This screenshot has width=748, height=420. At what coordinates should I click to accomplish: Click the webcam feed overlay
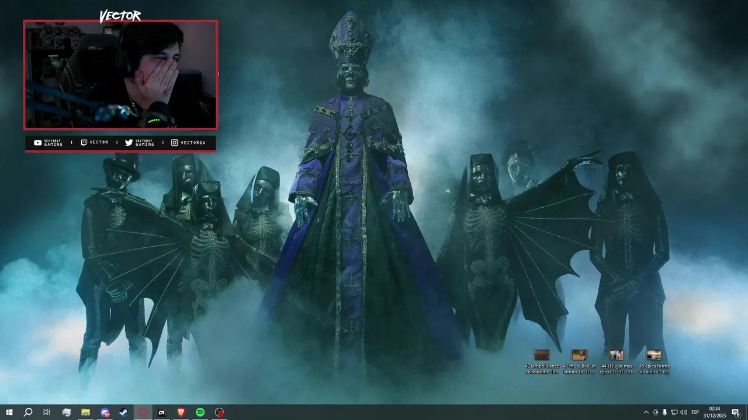[120, 75]
